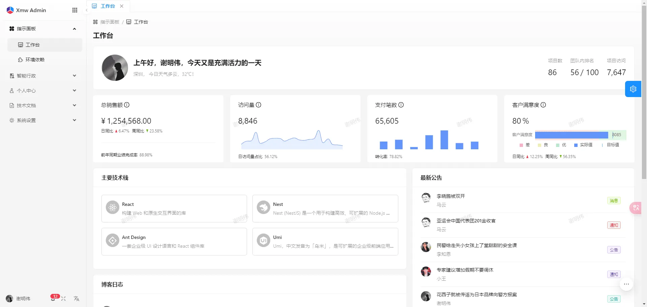This screenshot has width=647, height=307.
Task: Click the page vertical scrollbar thumb
Action: click(x=644, y=92)
